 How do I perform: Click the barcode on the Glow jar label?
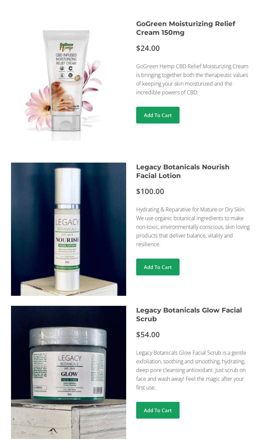(x=98, y=390)
